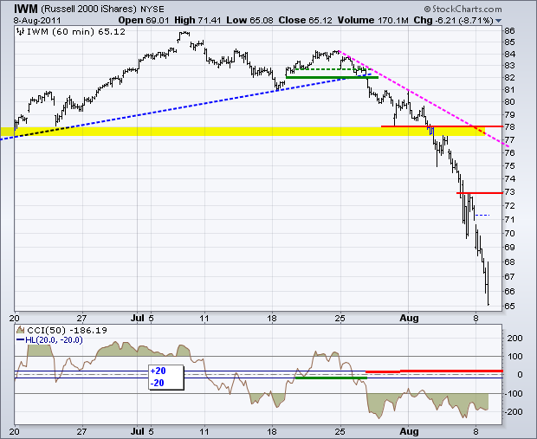Viewport: 537px width, 439px height.
Task: Click the 'Open 69.01' value
Action: (x=144, y=20)
